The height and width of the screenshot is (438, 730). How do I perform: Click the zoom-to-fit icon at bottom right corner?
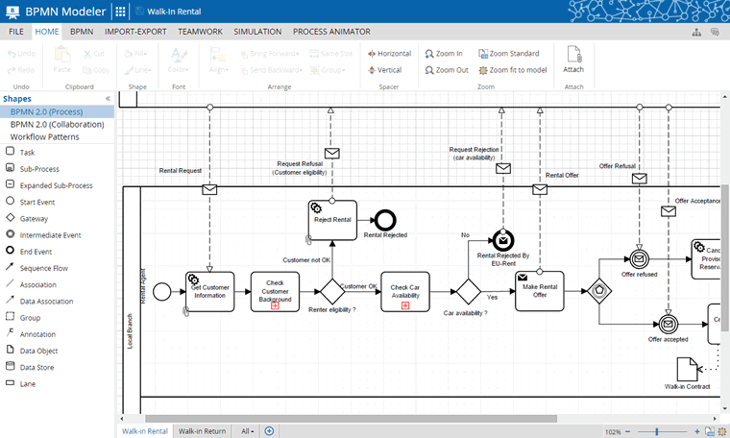click(722, 431)
